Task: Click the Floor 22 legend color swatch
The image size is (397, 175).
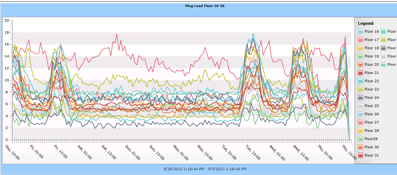Action: (360, 81)
